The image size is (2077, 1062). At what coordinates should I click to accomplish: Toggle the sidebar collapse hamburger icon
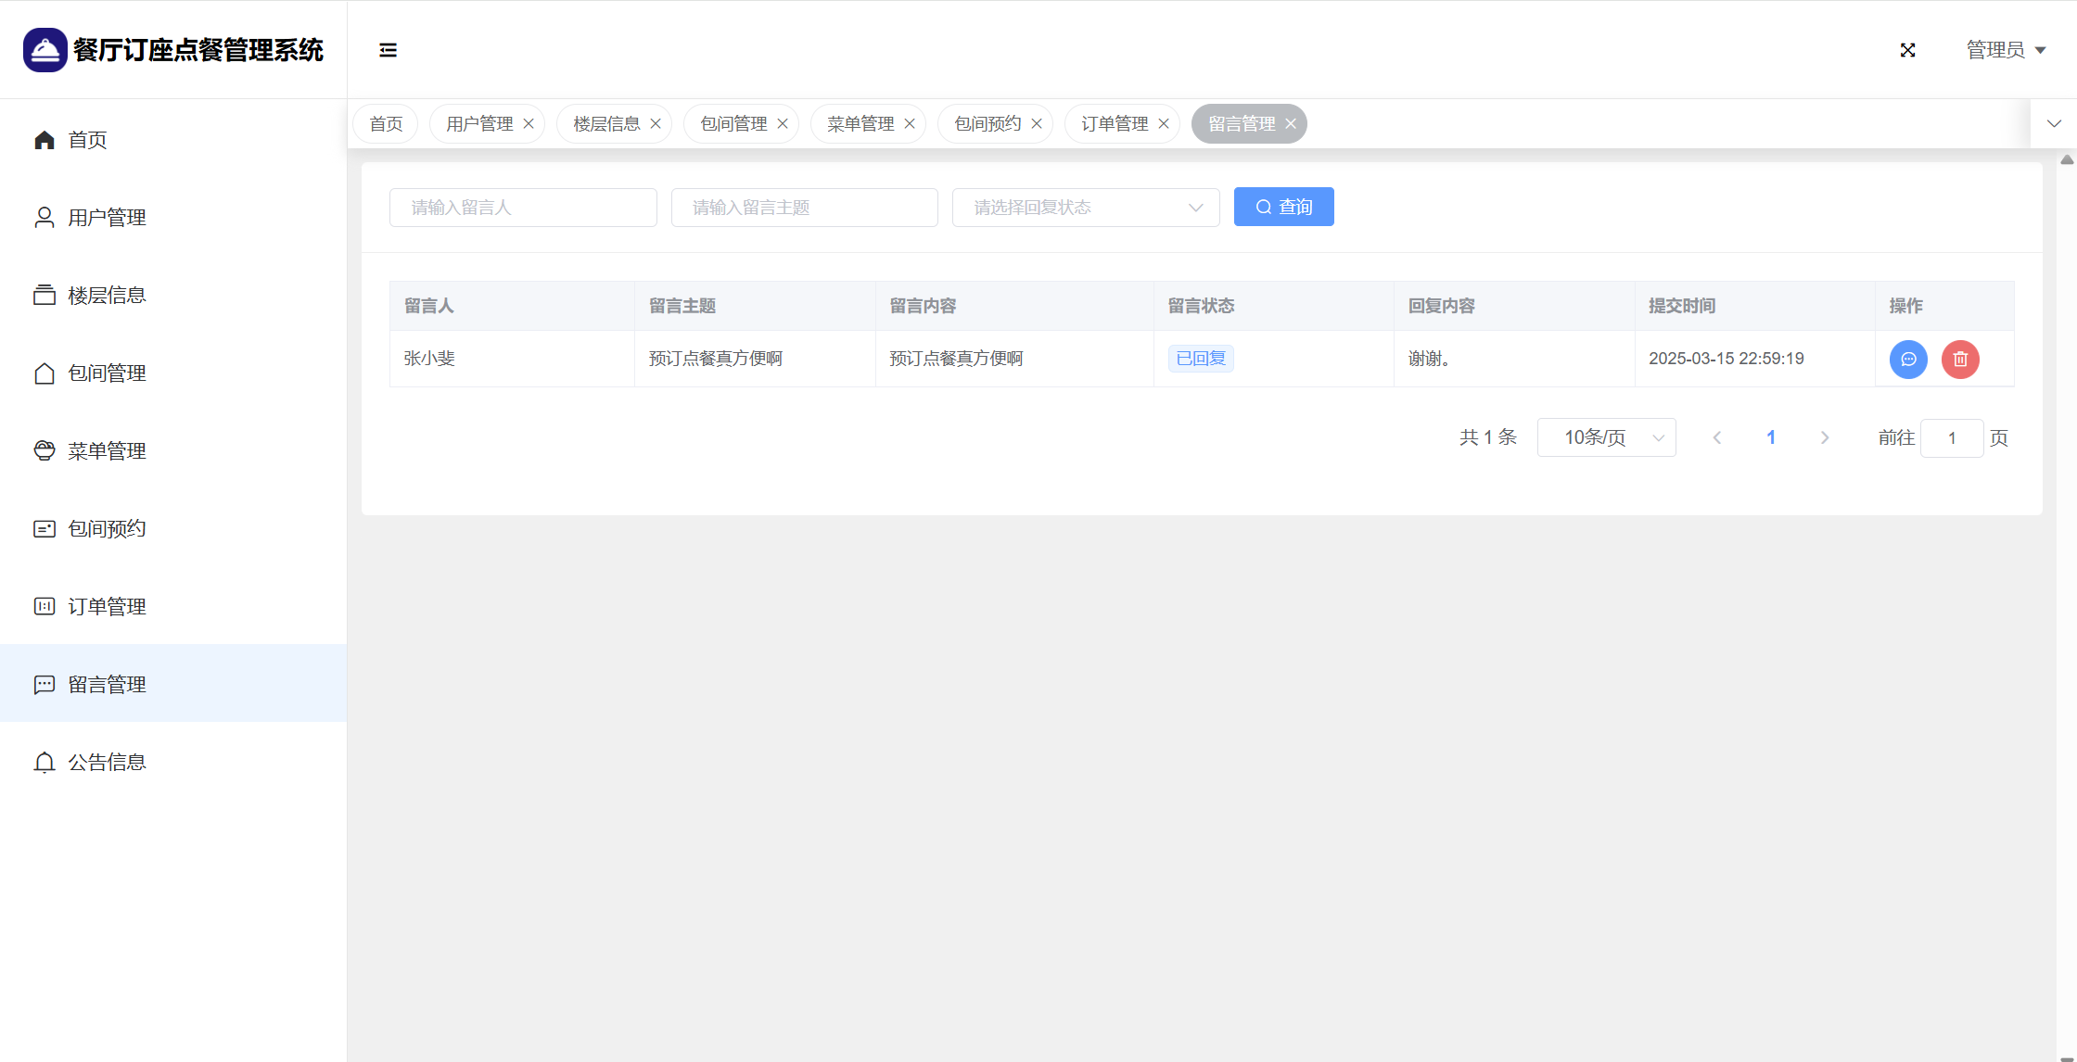point(388,50)
